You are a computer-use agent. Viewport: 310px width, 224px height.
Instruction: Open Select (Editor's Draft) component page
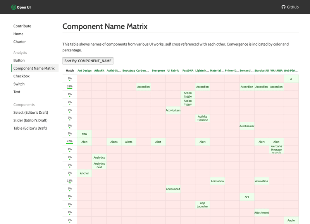pyautogui.click(x=31, y=113)
